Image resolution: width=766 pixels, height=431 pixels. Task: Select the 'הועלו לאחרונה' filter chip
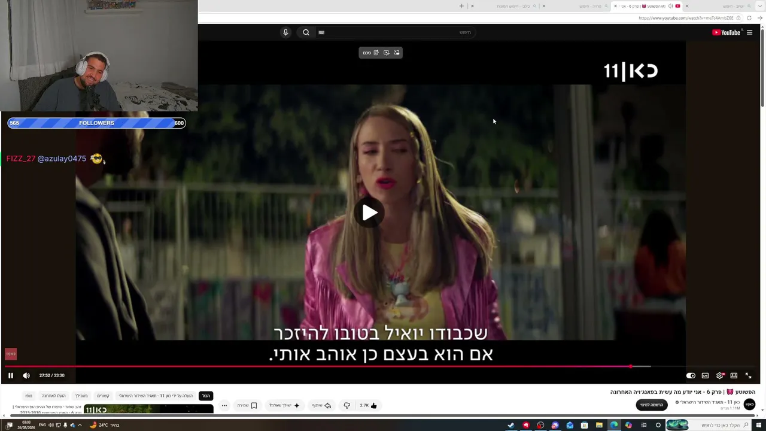click(x=53, y=396)
